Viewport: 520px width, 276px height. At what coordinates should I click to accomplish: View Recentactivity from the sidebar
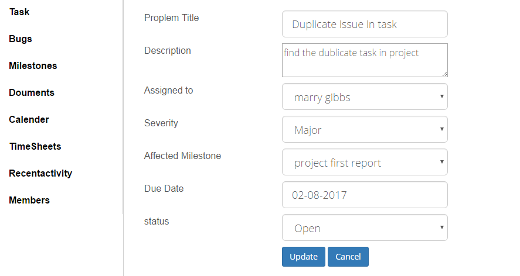(x=40, y=173)
